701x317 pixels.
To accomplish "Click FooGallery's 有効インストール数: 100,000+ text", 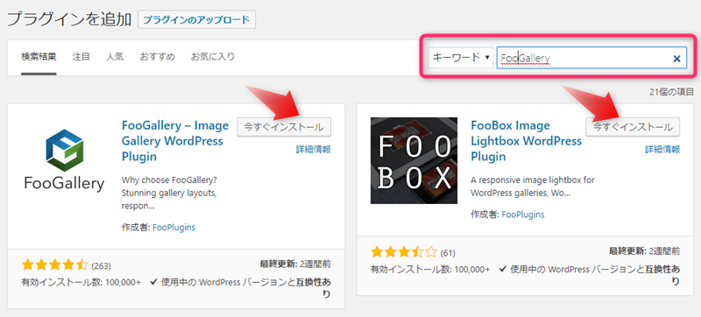I will [x=81, y=283].
